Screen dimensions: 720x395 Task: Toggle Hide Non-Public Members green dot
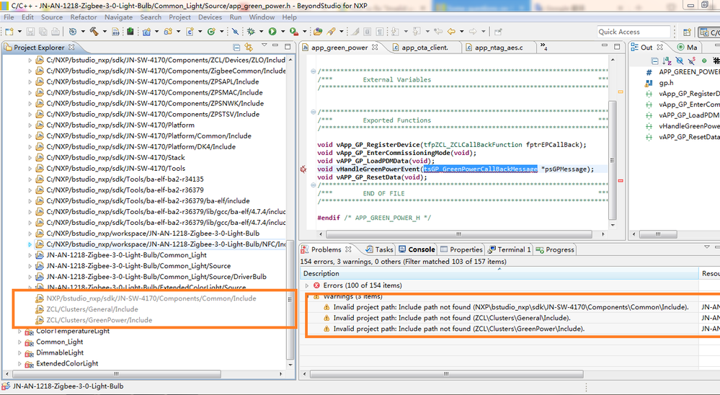click(704, 61)
